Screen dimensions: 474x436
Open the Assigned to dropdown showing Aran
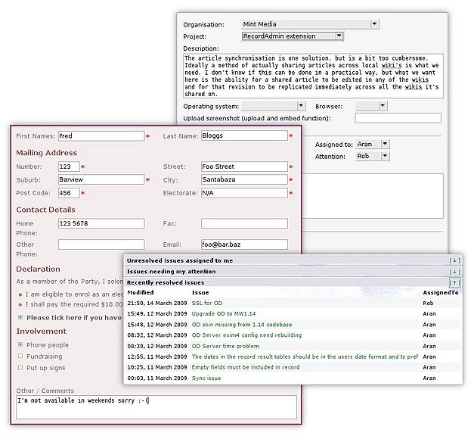pos(373,144)
